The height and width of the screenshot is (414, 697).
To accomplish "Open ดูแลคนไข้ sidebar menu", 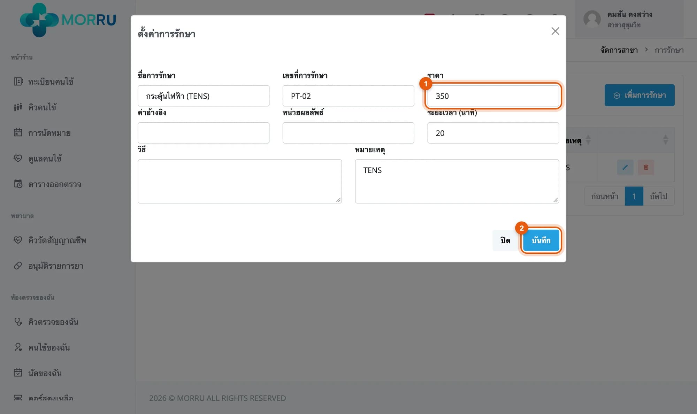I will pos(45,159).
